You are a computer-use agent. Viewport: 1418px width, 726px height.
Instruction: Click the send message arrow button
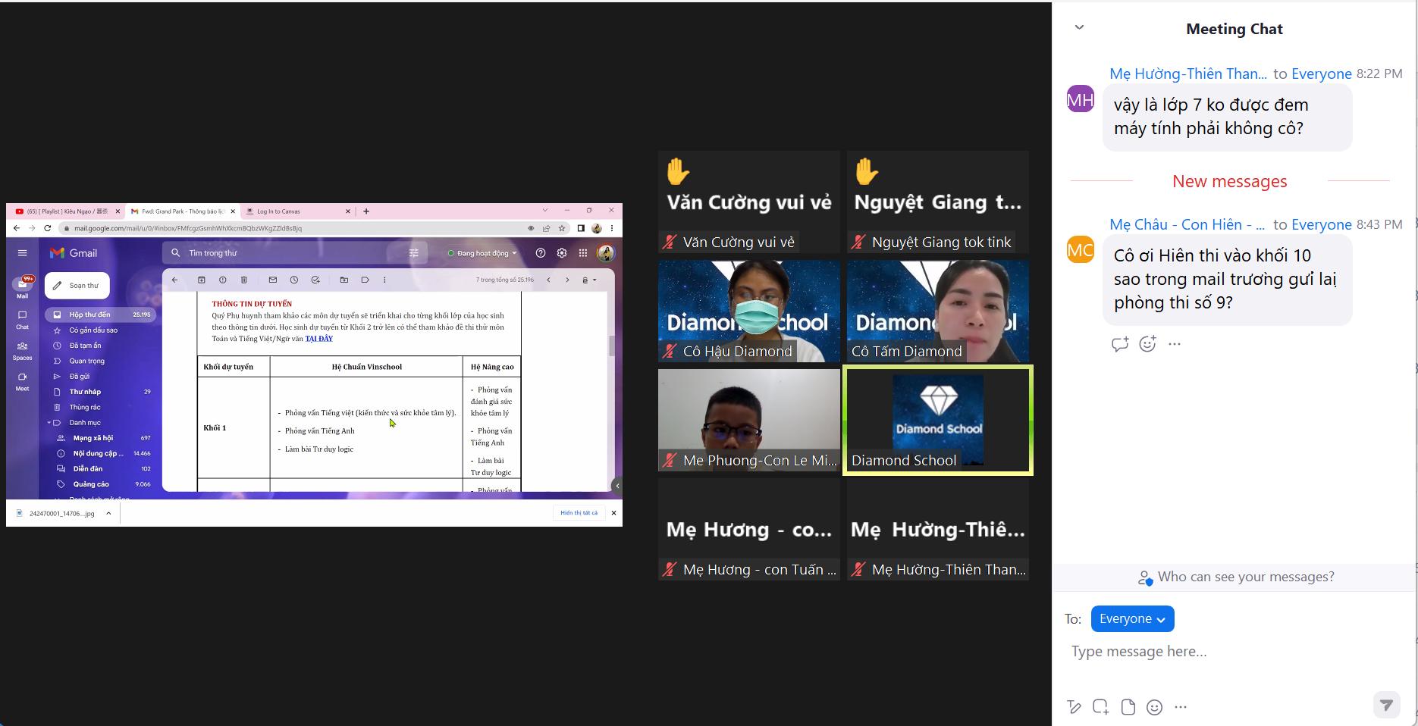pyautogui.click(x=1386, y=705)
